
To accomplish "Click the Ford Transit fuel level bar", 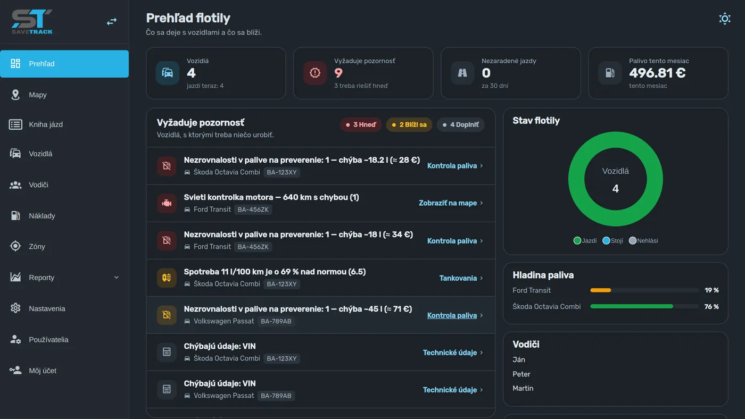I will coord(644,290).
